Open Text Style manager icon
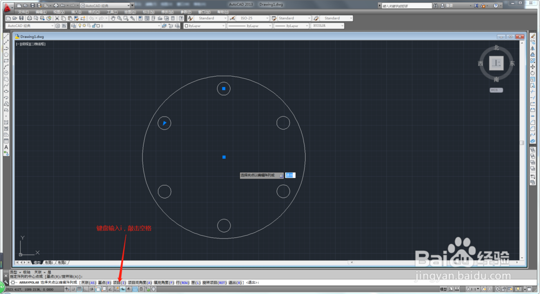This screenshot has height=294, width=540. click(x=191, y=18)
